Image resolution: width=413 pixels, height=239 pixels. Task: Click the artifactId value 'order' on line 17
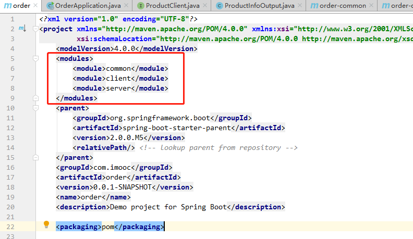tap(116, 178)
